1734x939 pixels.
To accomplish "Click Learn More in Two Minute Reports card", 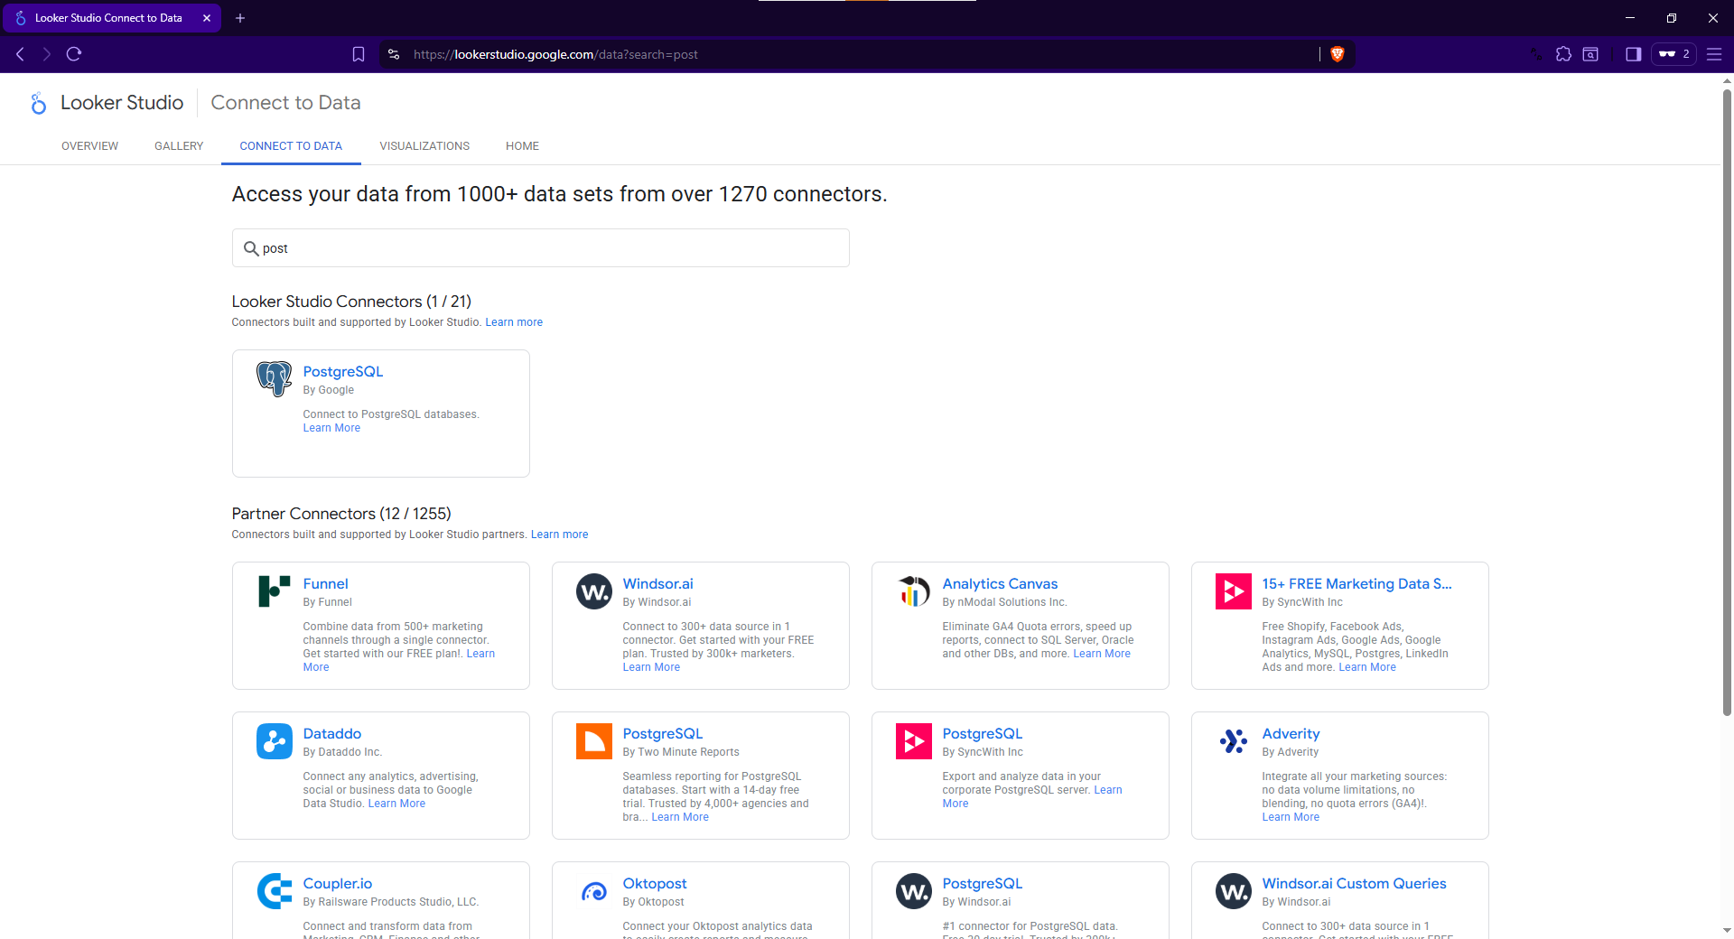I will pyautogui.click(x=680, y=817).
